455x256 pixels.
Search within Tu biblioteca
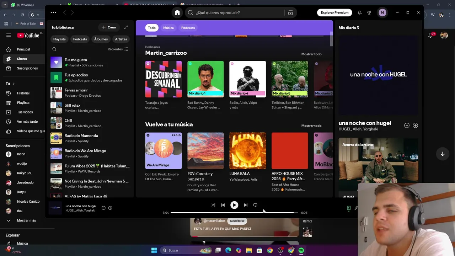pyautogui.click(x=54, y=49)
